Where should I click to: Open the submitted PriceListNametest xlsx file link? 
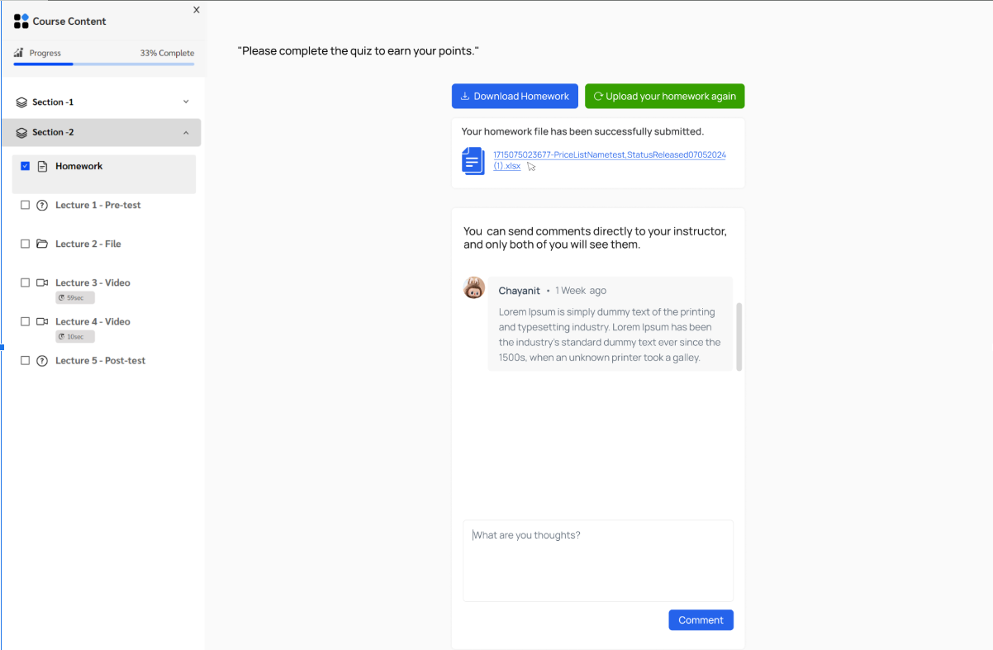609,155
